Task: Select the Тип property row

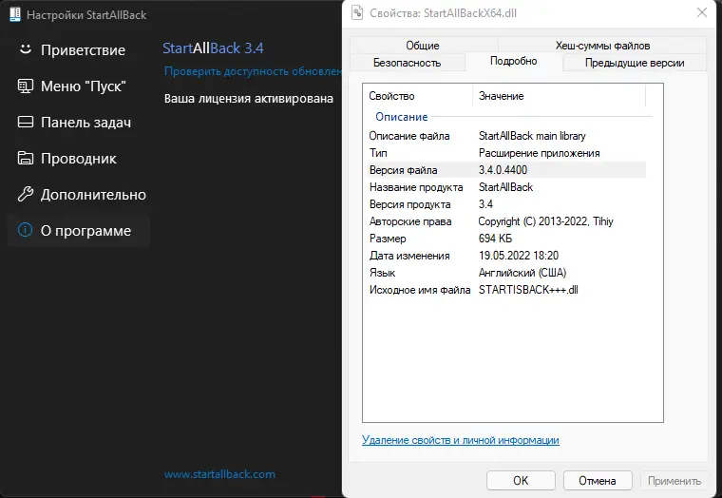Action: pos(505,153)
